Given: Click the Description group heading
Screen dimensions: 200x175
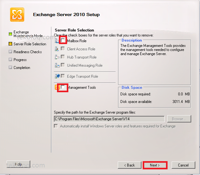Looking at the screenshot, I should pyautogui.click(x=132, y=40).
